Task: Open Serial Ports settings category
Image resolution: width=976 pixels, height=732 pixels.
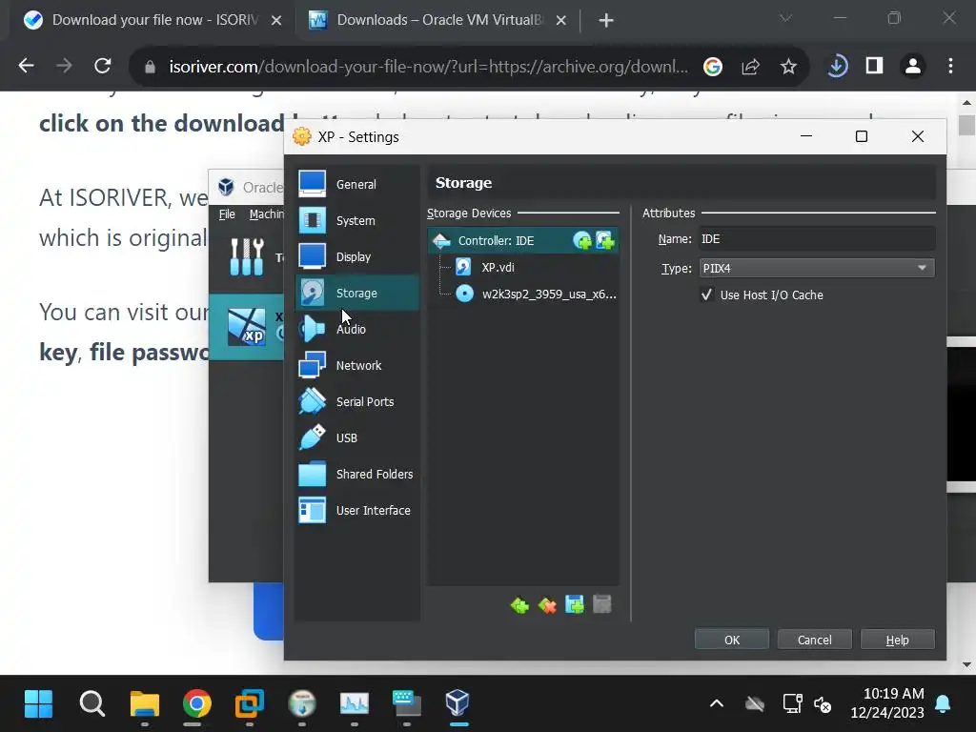Action: click(356, 401)
